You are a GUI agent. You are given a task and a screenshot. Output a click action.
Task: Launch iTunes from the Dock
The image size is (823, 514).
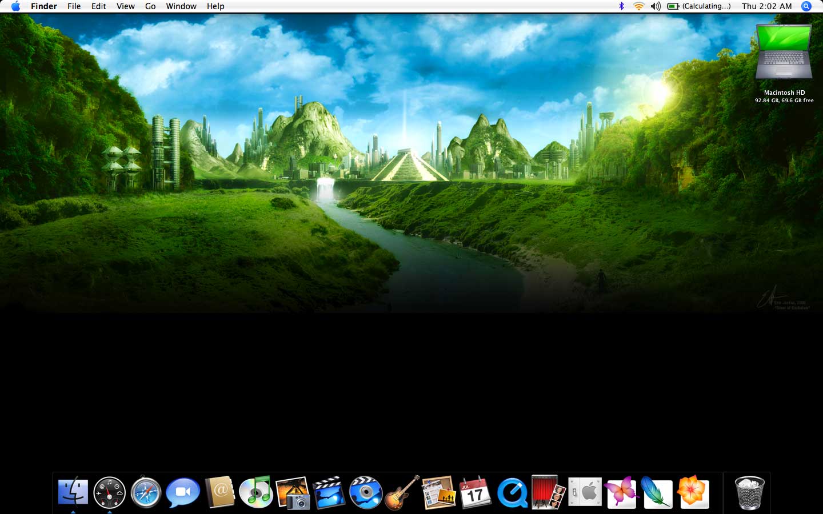pos(256,492)
